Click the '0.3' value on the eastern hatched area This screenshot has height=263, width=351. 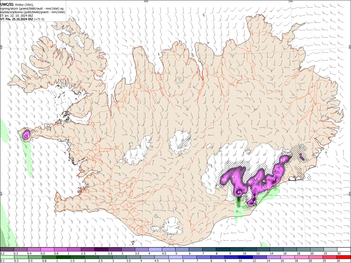[301, 155]
